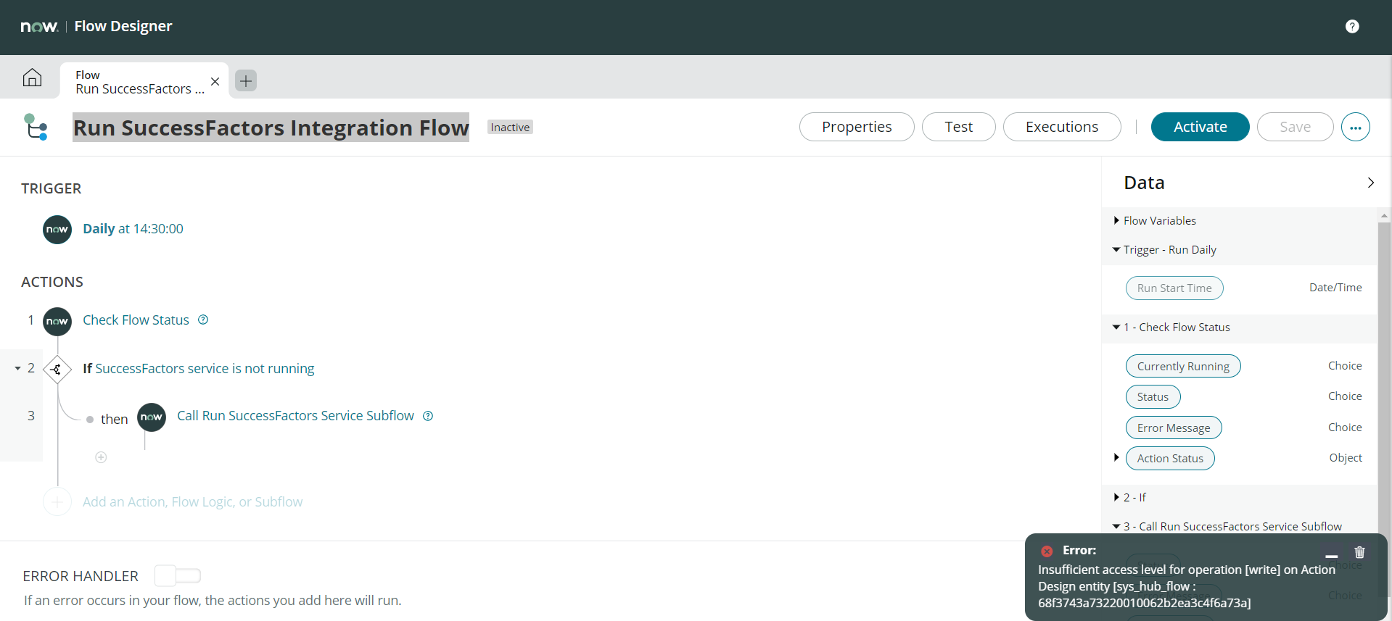Click the Save button

pyautogui.click(x=1295, y=127)
